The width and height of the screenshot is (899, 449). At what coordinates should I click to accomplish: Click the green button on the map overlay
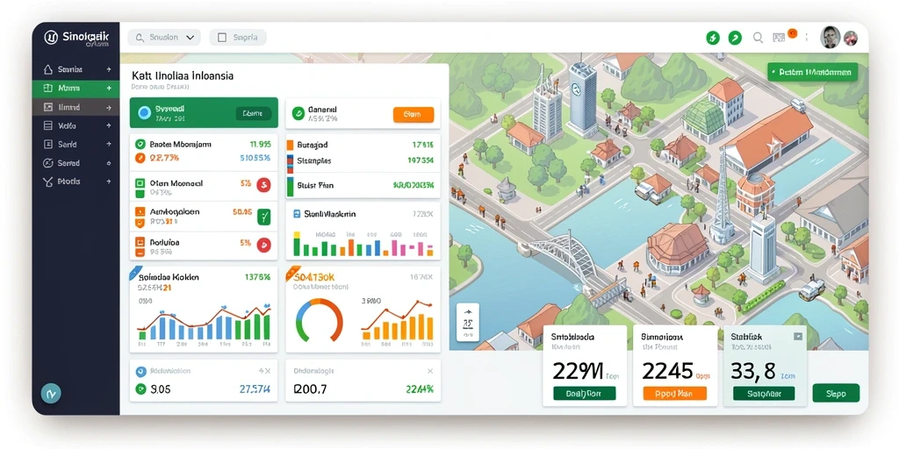coord(812,73)
